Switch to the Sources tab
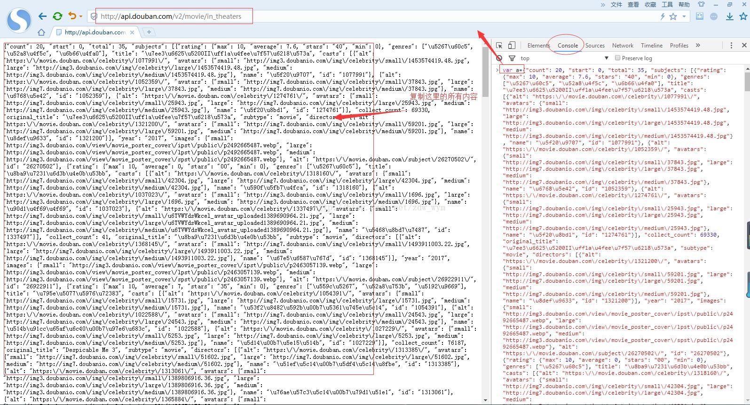The image size is (750, 405). (595, 46)
